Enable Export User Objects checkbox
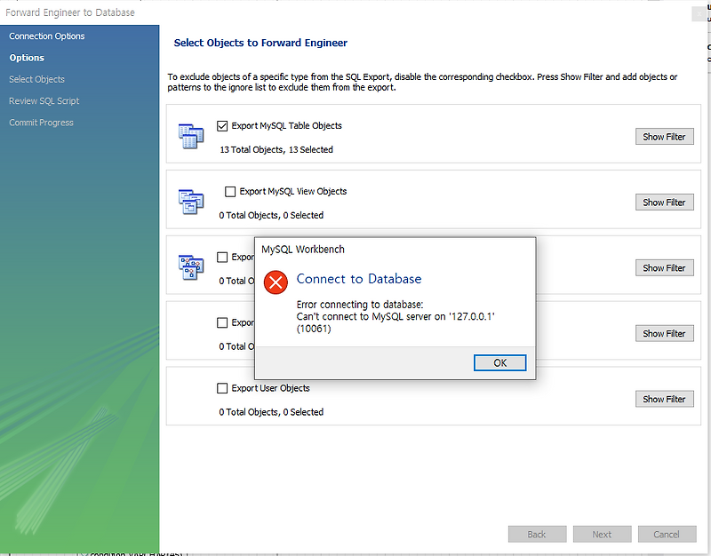711x556 pixels. point(222,388)
